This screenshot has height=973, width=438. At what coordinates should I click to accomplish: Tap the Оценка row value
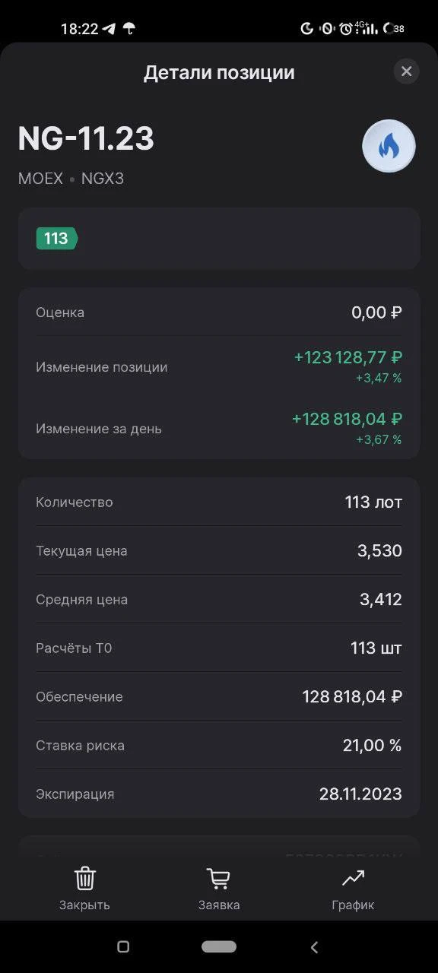tap(376, 312)
